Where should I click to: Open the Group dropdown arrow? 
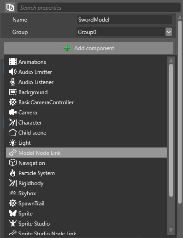169,32
